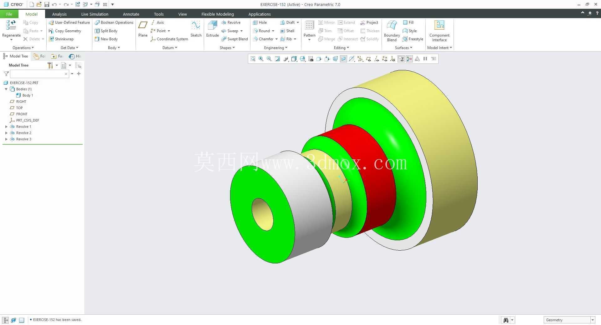Collapse the Bodies (1) node
This screenshot has height=325, width=601.
6,89
